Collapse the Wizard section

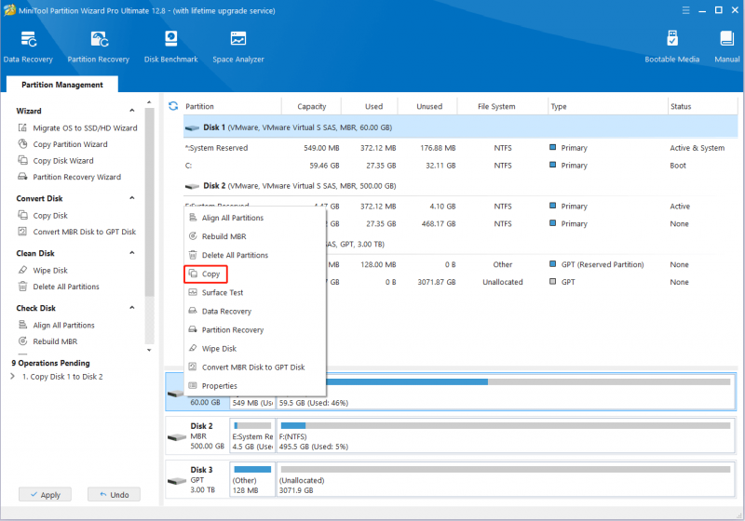click(132, 111)
